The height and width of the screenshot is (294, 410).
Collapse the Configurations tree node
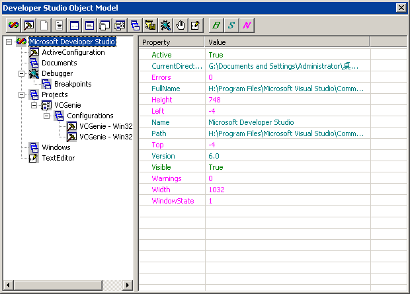[x=46, y=116]
